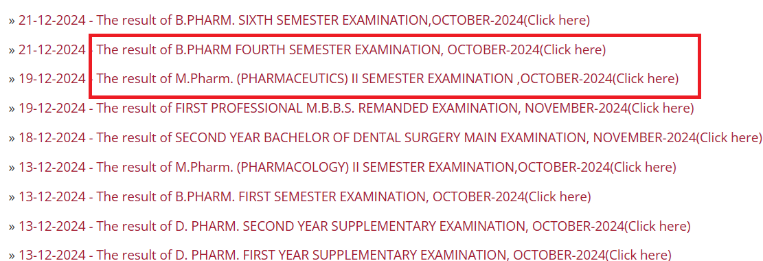Image resolution: width=763 pixels, height=261 pixels.
Task: Click 'Click here' for D. PHARM Second Year
Action: [657, 227]
